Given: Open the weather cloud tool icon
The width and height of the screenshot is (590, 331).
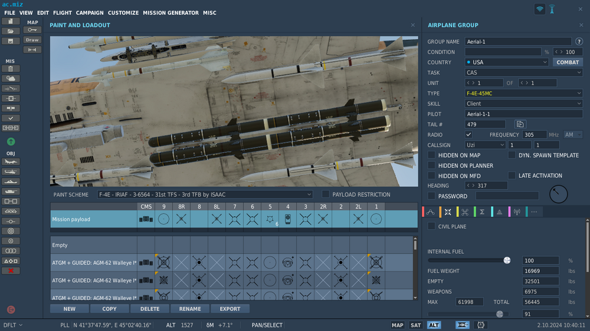Looking at the screenshot, I should (x=11, y=78).
